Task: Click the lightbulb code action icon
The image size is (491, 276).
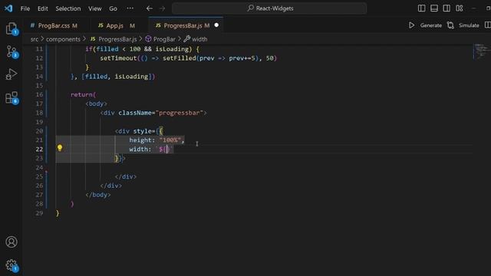Action: click(60, 148)
